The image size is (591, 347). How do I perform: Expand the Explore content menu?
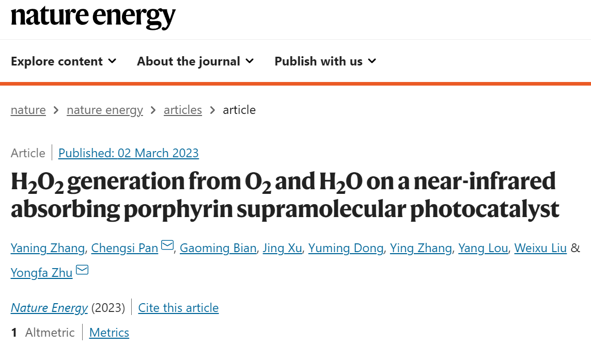click(64, 61)
